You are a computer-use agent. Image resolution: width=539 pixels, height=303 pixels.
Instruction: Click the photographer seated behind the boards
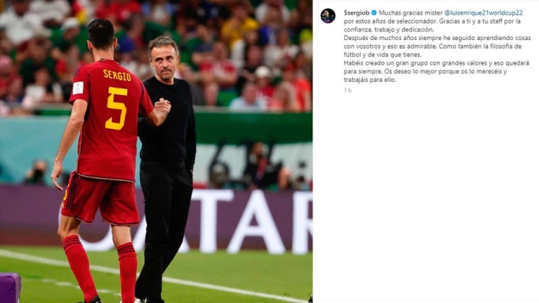tap(36, 172)
